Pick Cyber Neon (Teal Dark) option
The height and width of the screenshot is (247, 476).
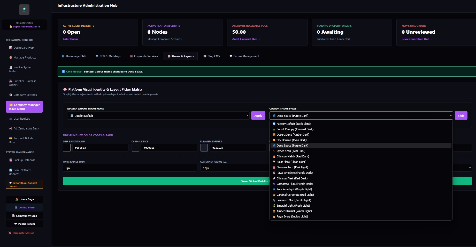click(x=361, y=151)
